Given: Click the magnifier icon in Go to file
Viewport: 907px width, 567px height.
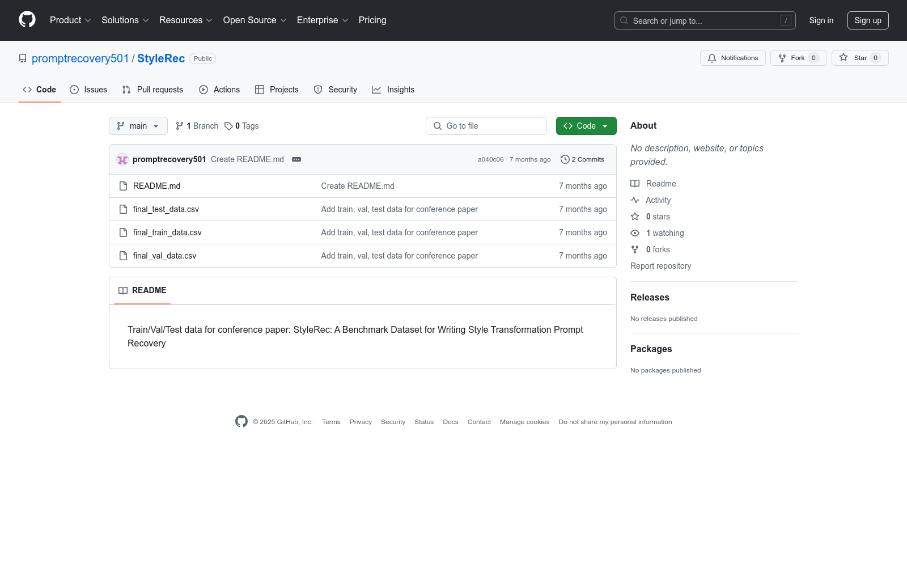Looking at the screenshot, I should (438, 126).
